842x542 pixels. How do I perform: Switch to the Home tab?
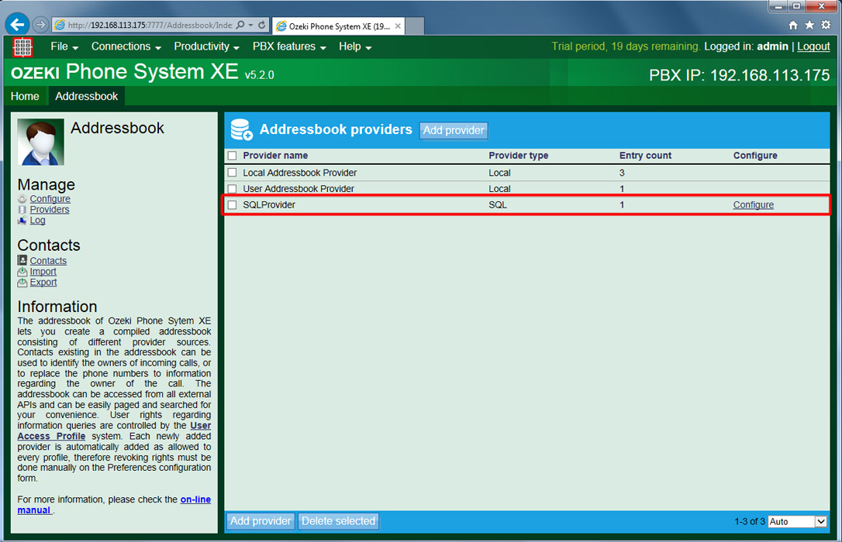tap(25, 97)
